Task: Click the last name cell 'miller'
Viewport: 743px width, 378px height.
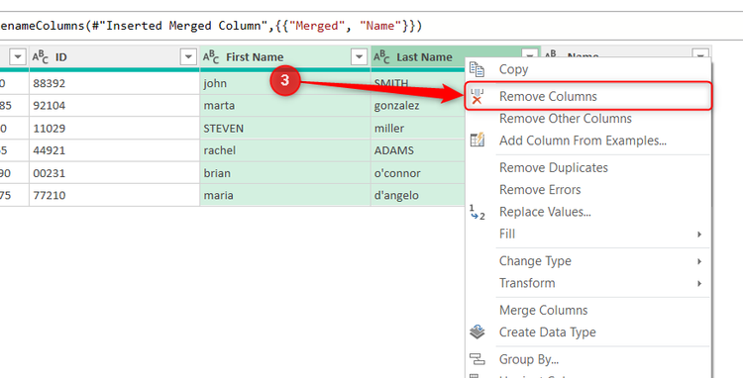Action: 418,129
